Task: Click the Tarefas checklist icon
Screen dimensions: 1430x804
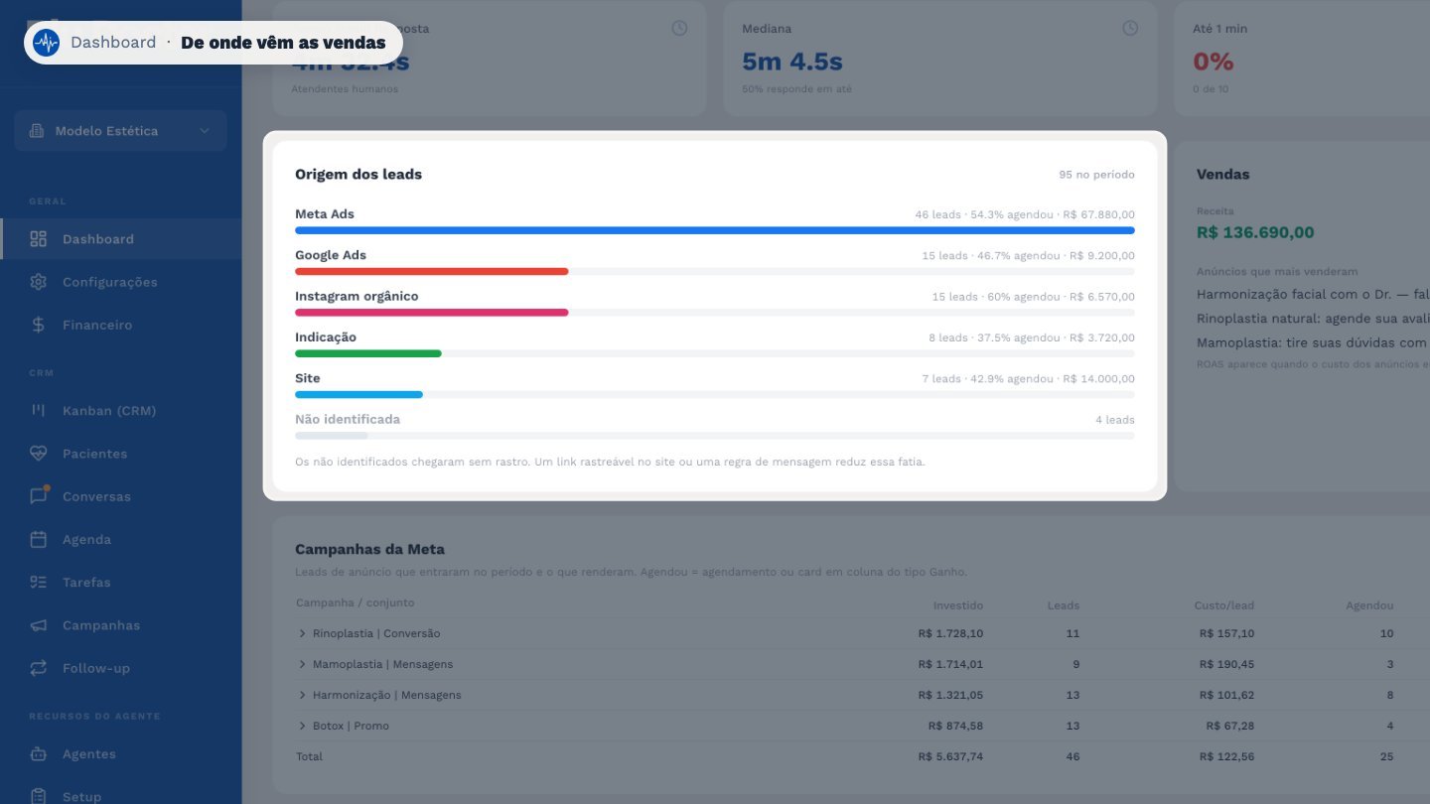Action: click(x=39, y=583)
